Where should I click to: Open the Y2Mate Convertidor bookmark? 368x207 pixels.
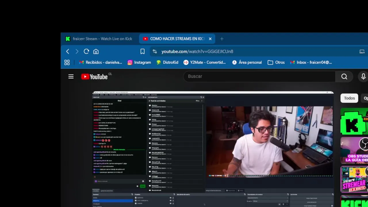click(x=205, y=62)
